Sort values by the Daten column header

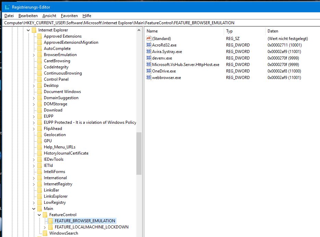pyautogui.click(x=293, y=31)
